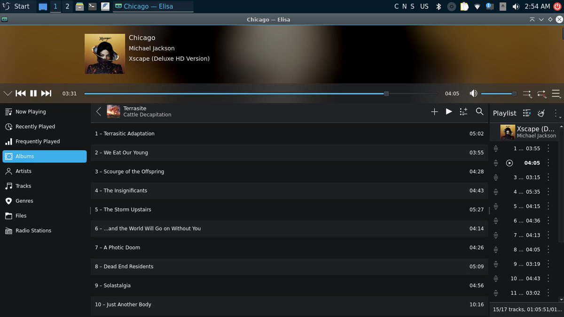
Task: Play the Terrasite album now
Action: pos(449,111)
